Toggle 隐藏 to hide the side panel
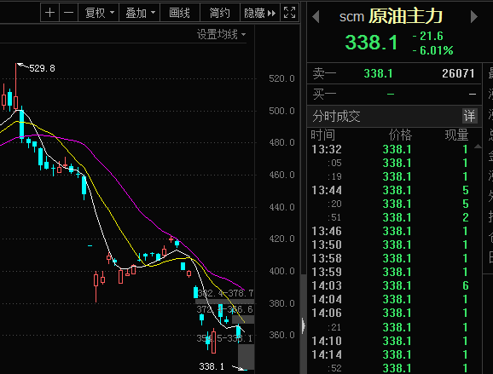 [x=260, y=13]
